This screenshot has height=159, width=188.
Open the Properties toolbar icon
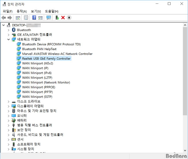26,18
